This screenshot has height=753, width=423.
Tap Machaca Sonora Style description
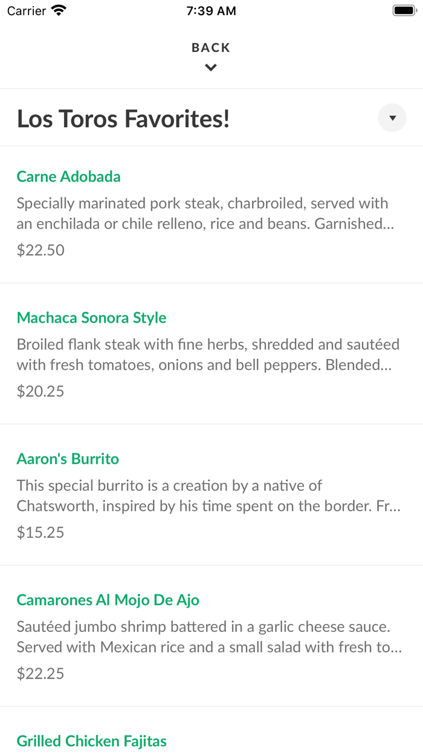tap(208, 355)
